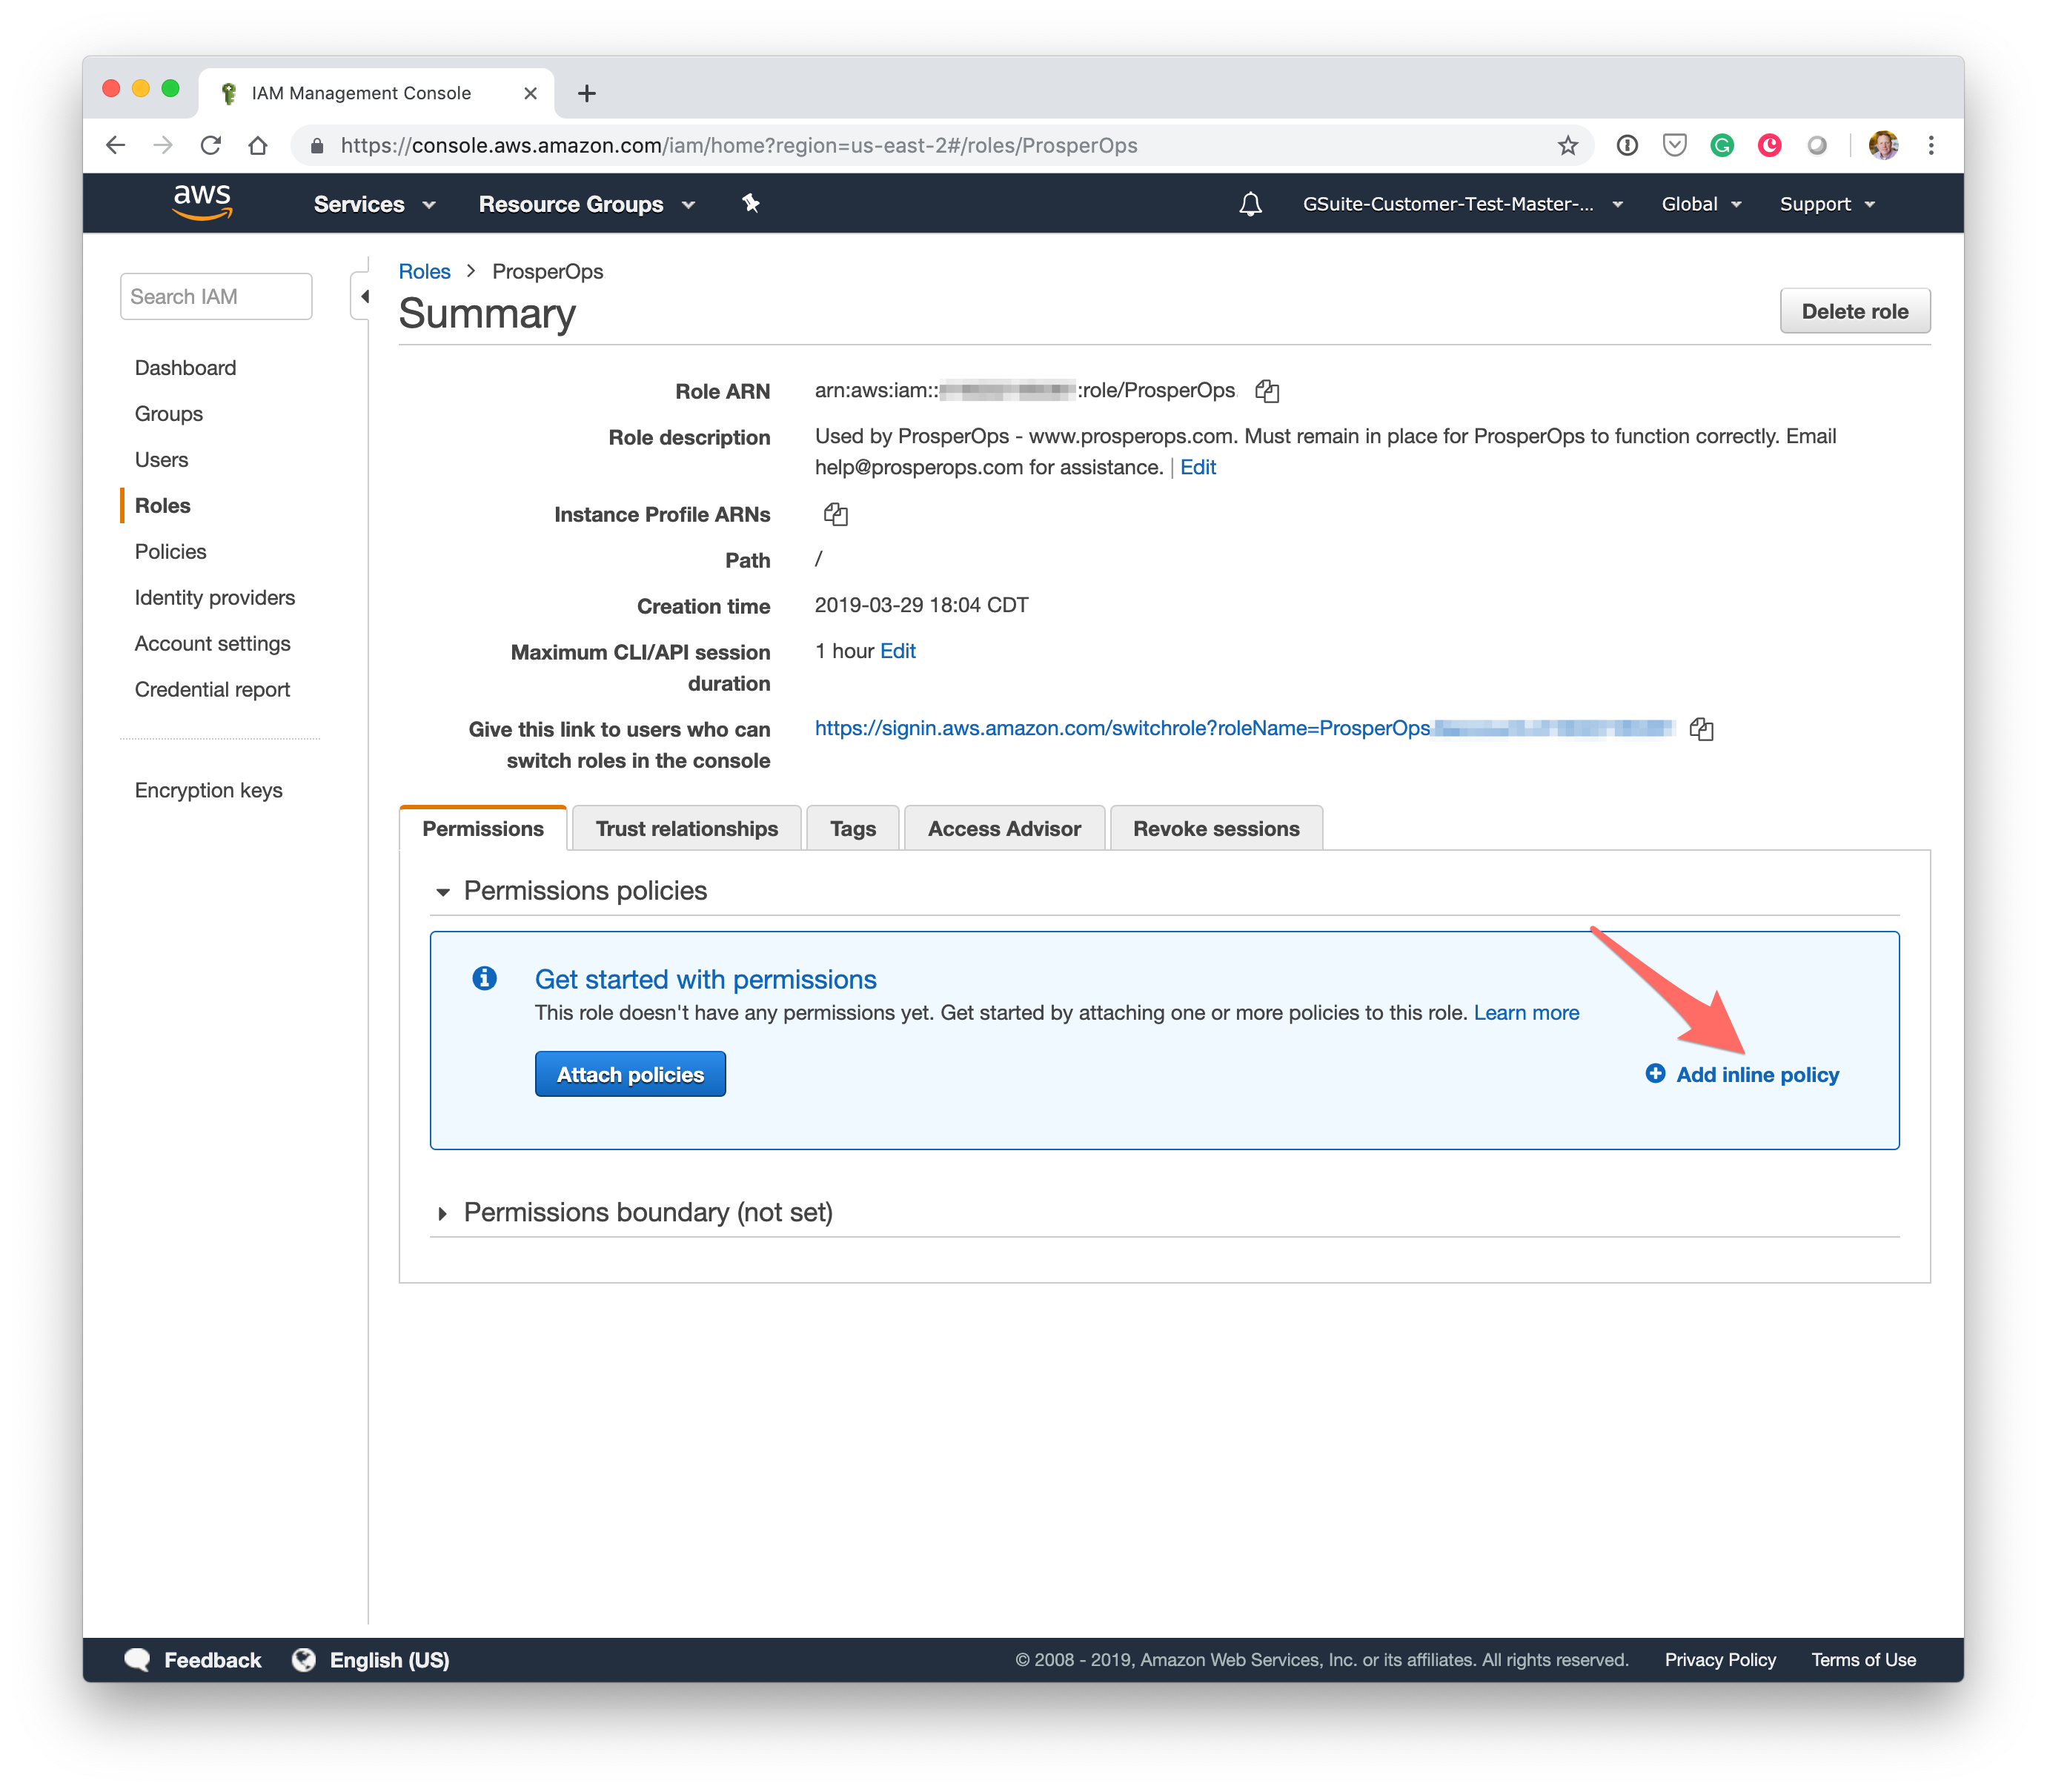
Task: Open the Terms of Use footer link
Action: pyautogui.click(x=1863, y=1660)
